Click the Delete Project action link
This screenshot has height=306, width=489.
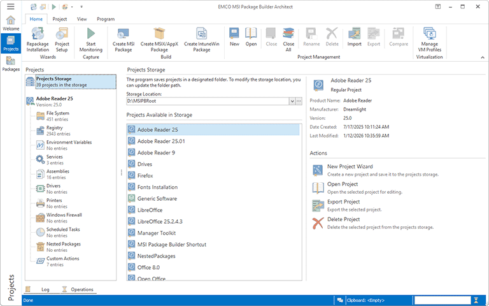coord(343,219)
